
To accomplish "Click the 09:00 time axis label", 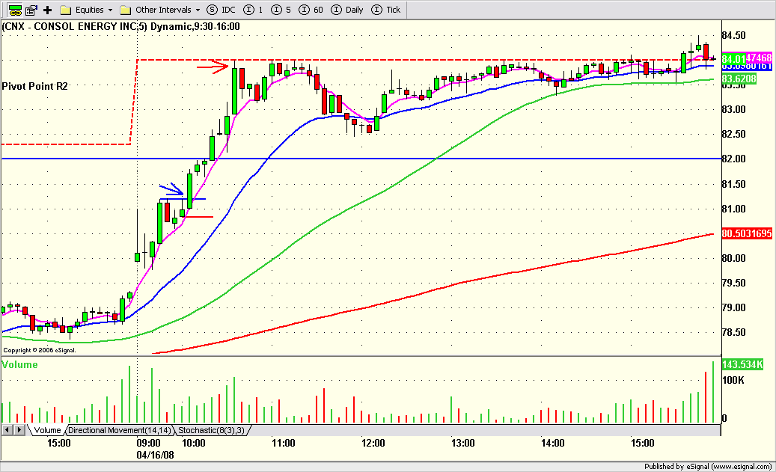I will click(148, 443).
